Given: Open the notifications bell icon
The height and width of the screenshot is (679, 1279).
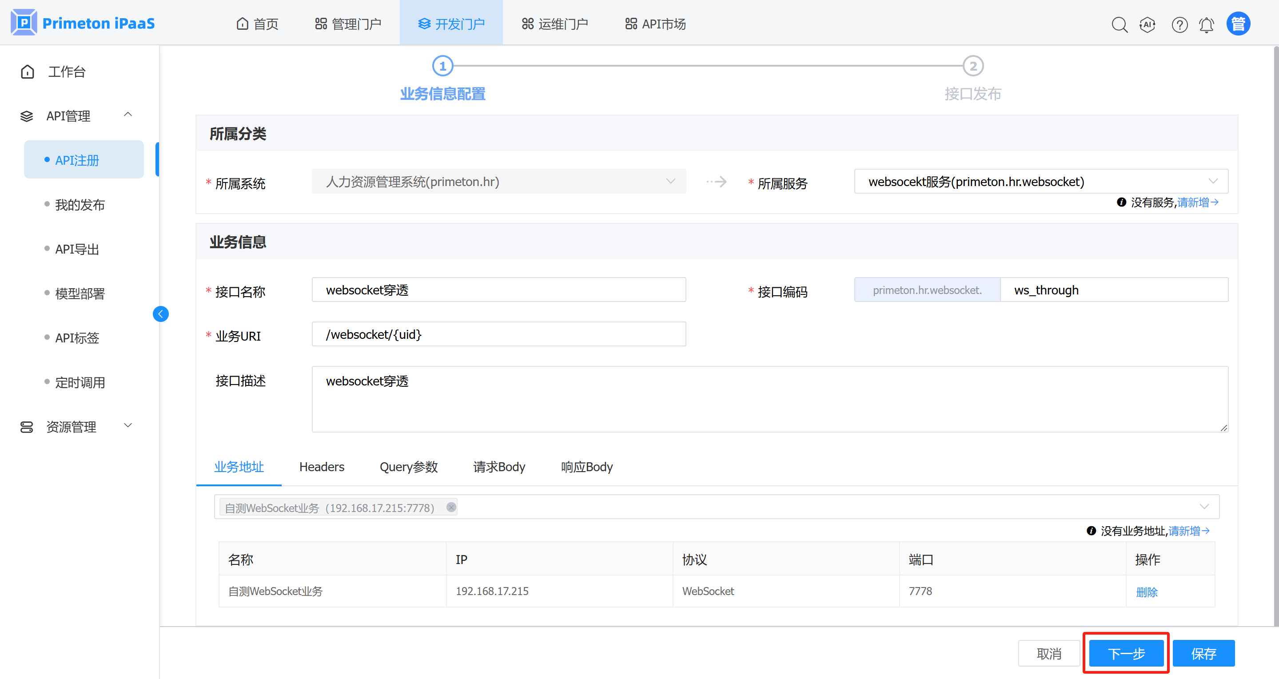Looking at the screenshot, I should pyautogui.click(x=1207, y=24).
